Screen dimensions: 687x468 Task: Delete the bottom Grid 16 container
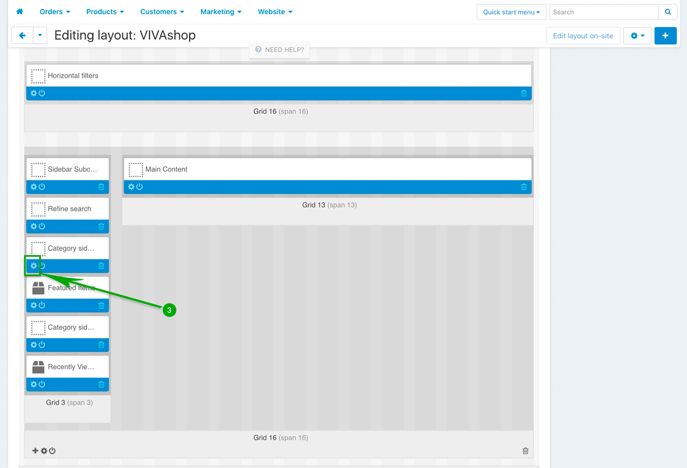coord(525,451)
